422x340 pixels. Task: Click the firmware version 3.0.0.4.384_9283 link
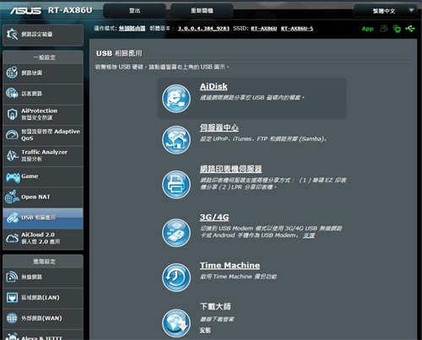point(203,29)
